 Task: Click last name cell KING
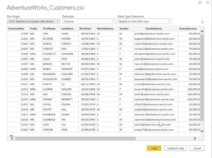pyautogui.click(x=69, y=130)
